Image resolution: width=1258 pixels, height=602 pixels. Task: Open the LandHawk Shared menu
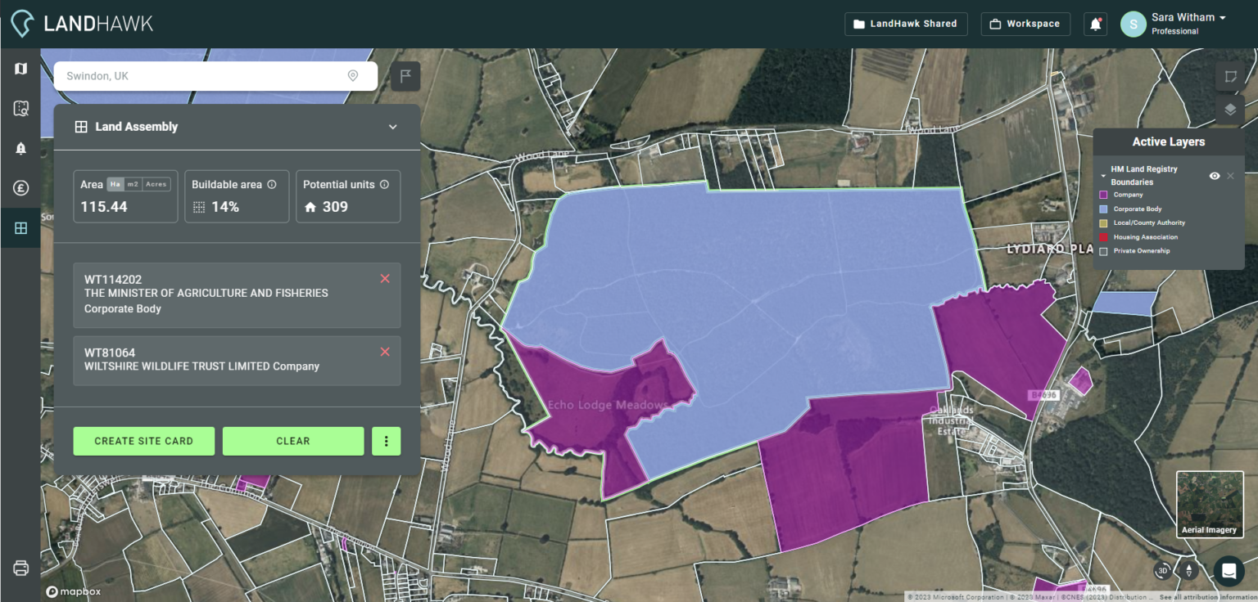906,24
